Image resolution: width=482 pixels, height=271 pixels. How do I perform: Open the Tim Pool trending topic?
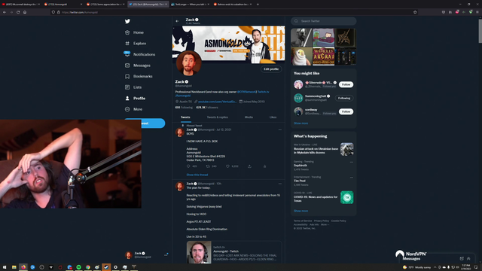pyautogui.click(x=300, y=181)
